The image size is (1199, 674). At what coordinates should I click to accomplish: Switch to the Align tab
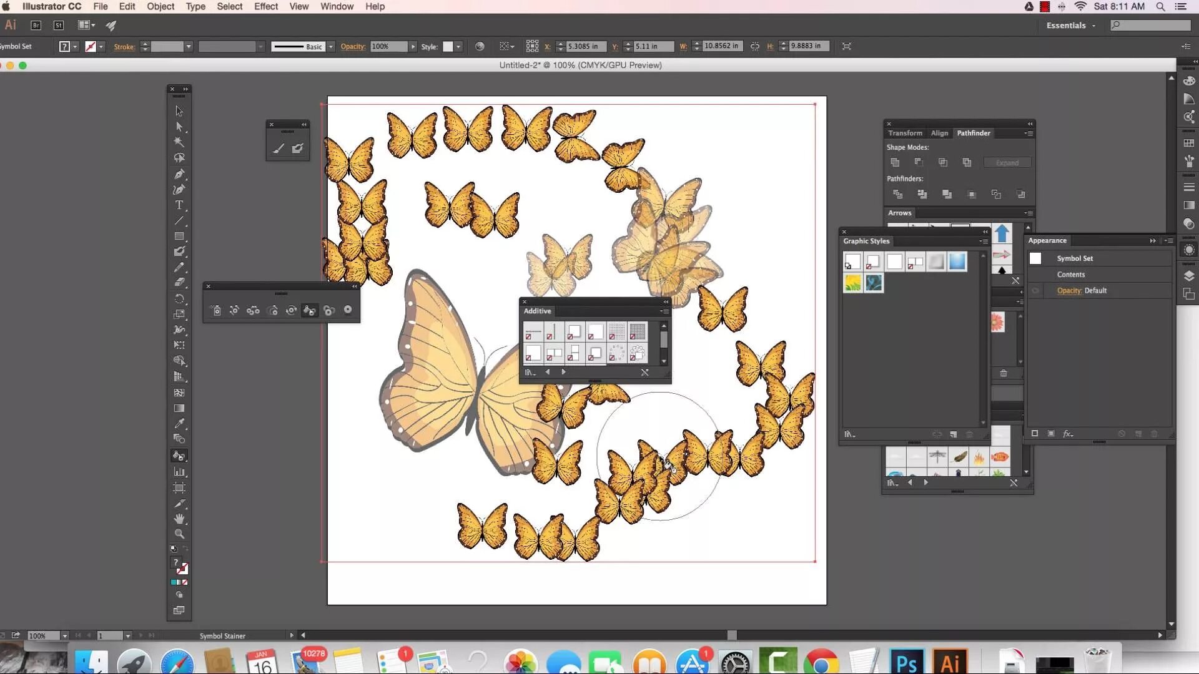click(x=939, y=133)
